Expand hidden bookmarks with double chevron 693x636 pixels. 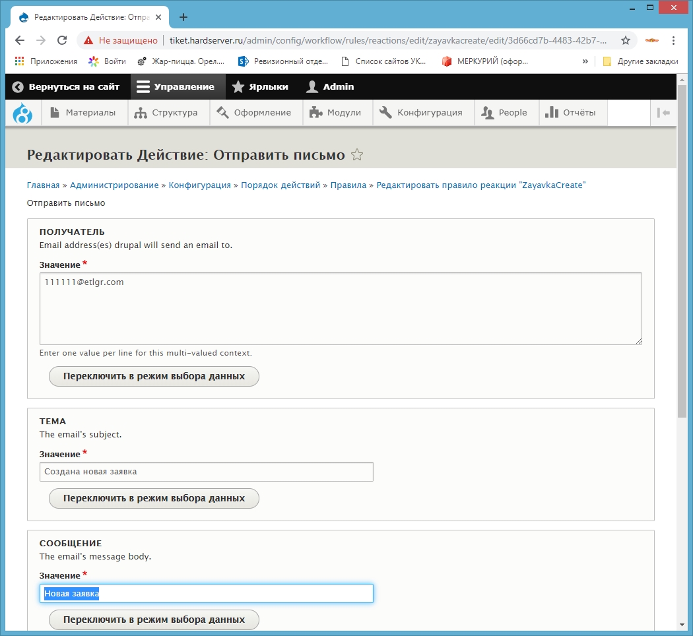click(585, 61)
